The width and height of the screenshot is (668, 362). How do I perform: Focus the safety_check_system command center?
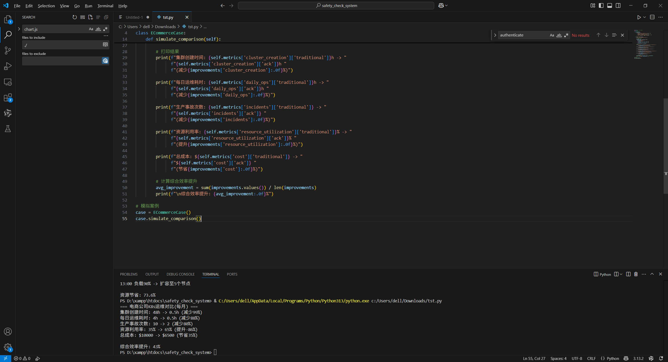click(336, 5)
